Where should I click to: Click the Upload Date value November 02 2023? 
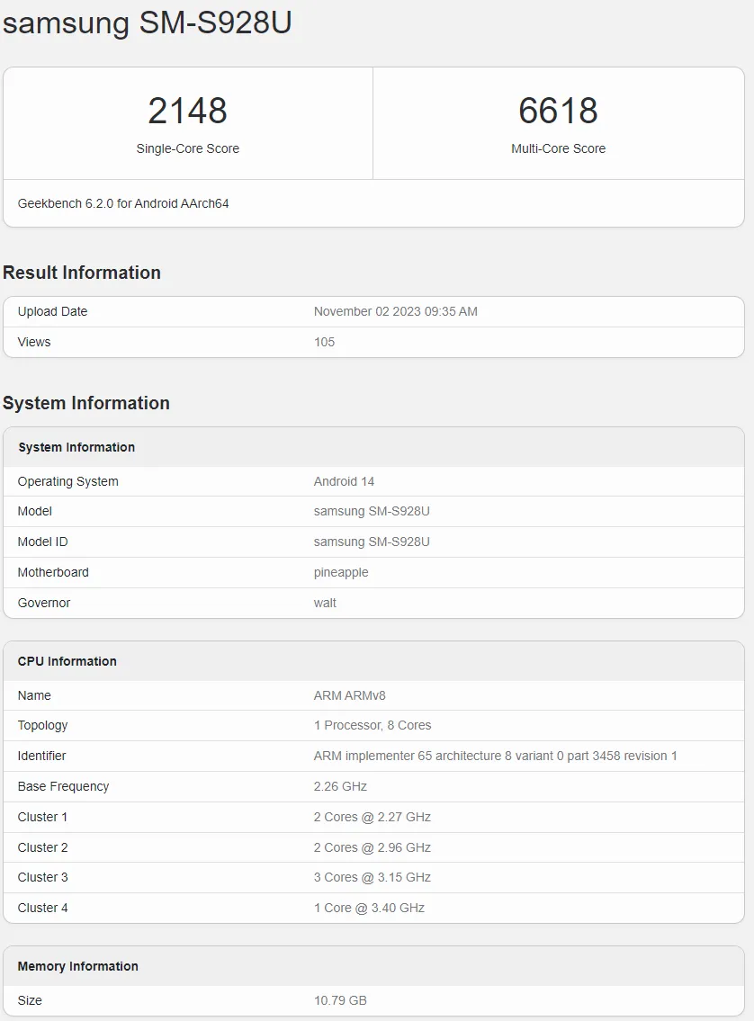pos(395,311)
